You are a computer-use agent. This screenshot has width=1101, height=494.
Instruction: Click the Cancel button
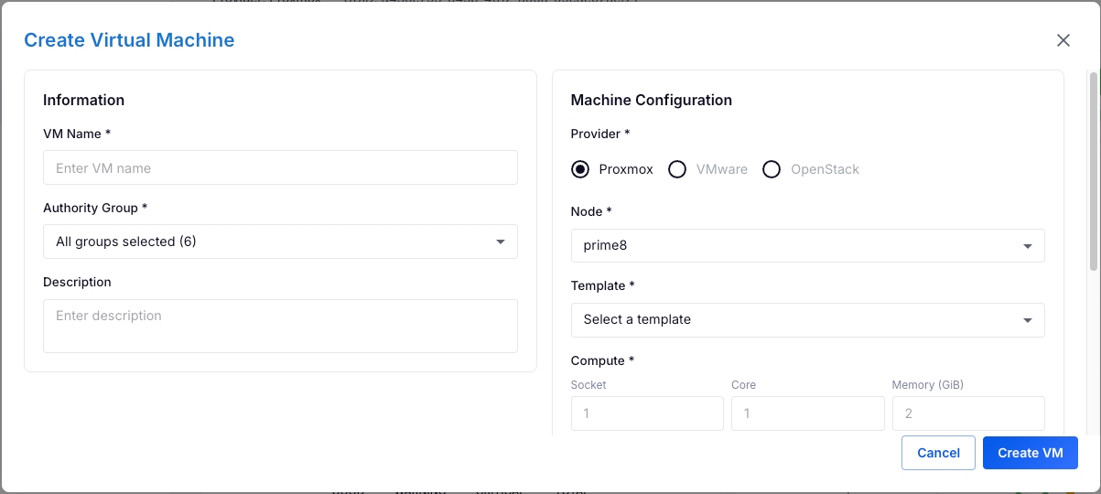point(938,453)
